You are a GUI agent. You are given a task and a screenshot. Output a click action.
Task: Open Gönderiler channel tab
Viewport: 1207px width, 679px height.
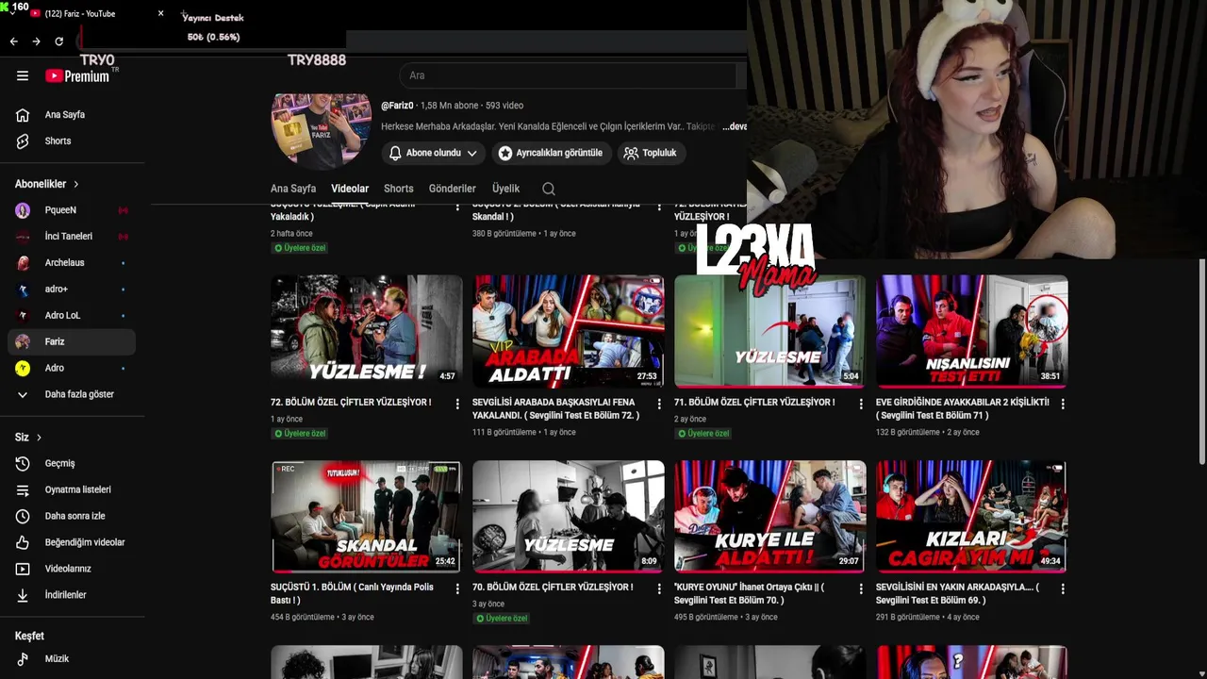point(453,189)
